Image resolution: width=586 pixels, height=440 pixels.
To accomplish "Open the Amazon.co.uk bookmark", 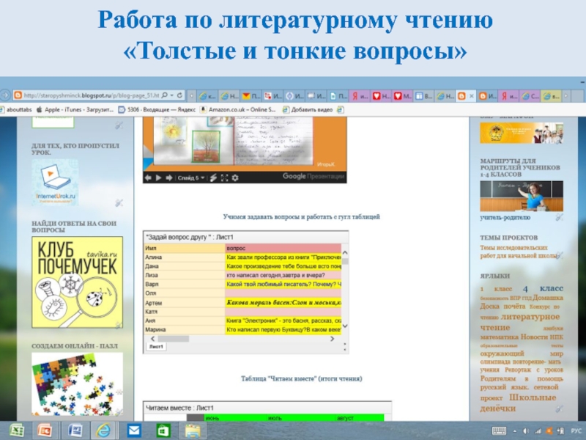I will pos(239,109).
